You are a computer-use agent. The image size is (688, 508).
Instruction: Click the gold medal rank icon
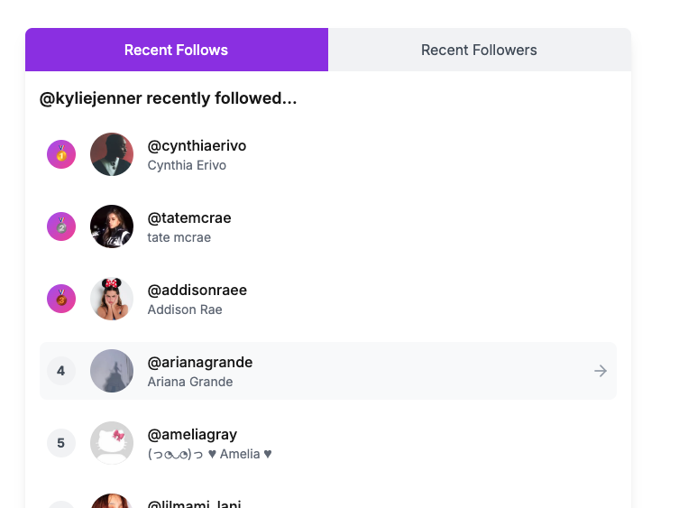click(61, 154)
